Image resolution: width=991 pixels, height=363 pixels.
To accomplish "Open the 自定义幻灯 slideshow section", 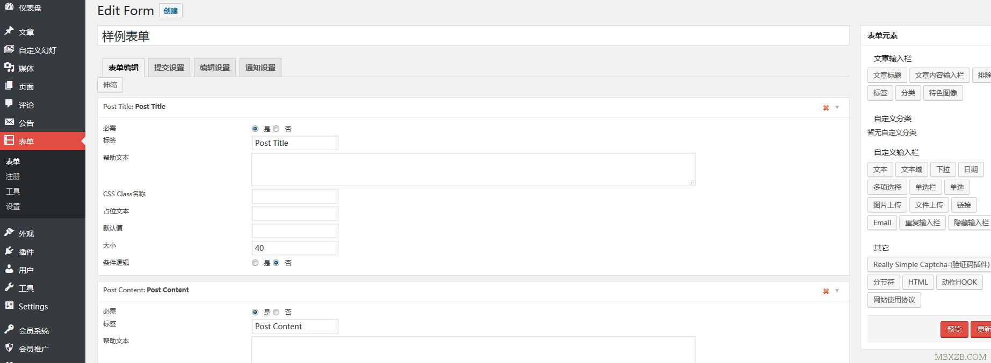I will 34,50.
